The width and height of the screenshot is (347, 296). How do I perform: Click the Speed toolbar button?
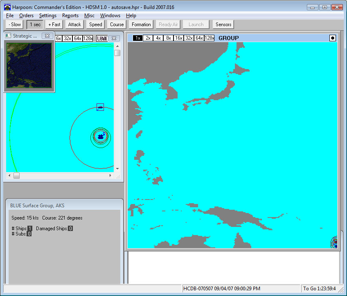[x=96, y=24]
